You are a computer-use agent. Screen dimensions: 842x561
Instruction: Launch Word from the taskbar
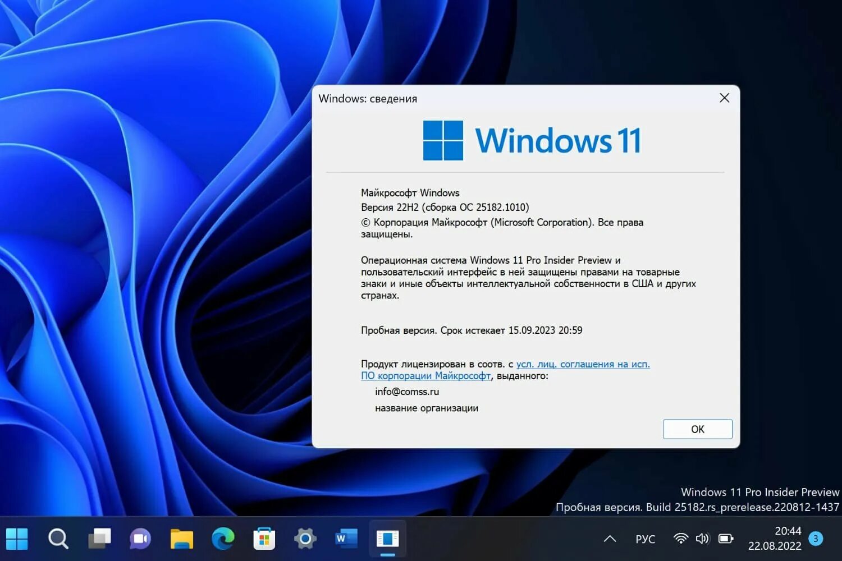click(346, 539)
